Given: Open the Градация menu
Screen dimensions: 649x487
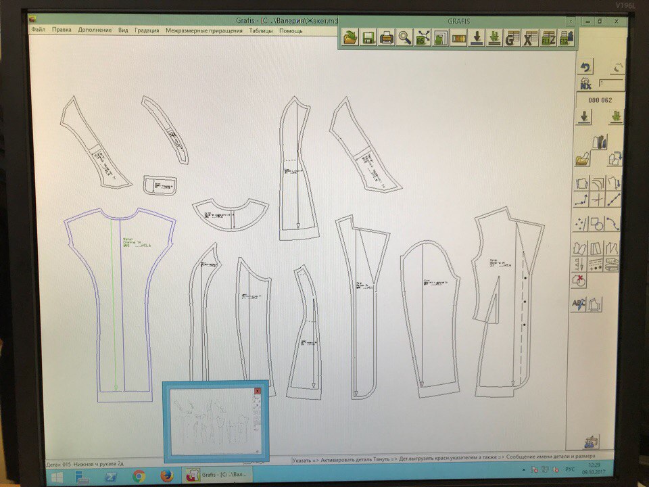Looking at the screenshot, I should pyautogui.click(x=147, y=30).
